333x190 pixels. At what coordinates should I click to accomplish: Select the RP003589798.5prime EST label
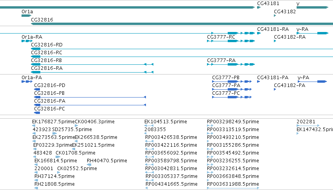pos(171,161)
